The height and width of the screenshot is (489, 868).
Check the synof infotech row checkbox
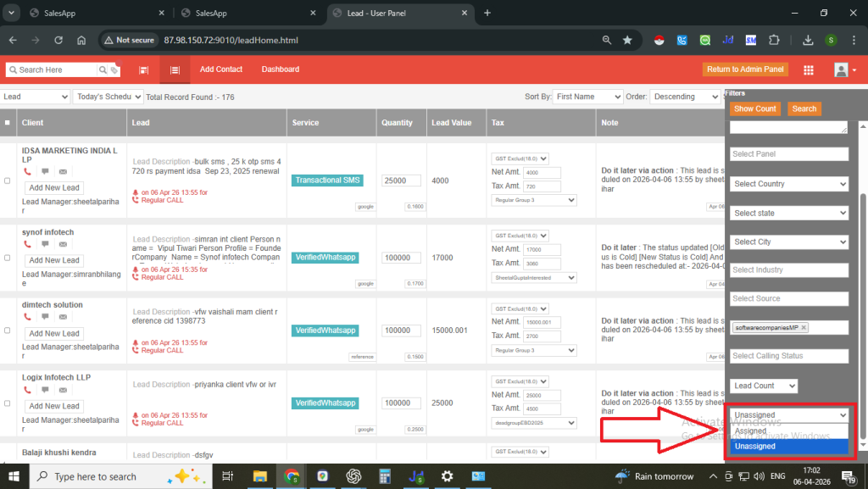[x=8, y=253]
